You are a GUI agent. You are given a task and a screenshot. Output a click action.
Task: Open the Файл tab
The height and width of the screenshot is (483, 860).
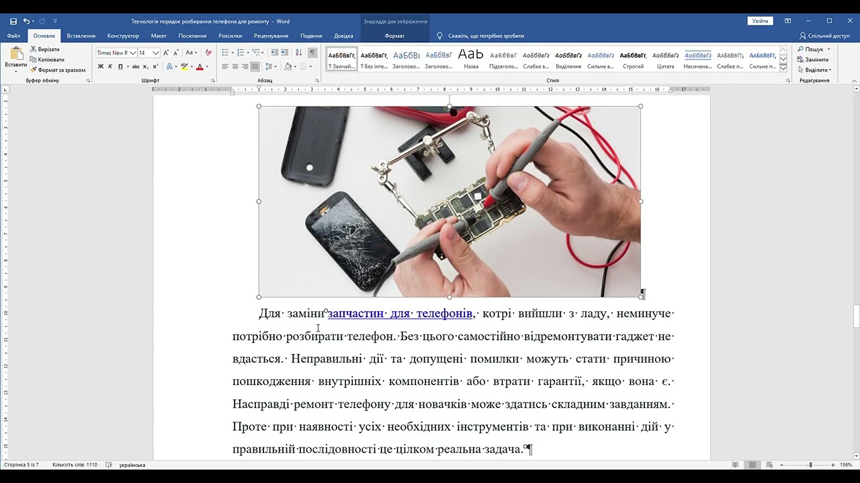[13, 36]
